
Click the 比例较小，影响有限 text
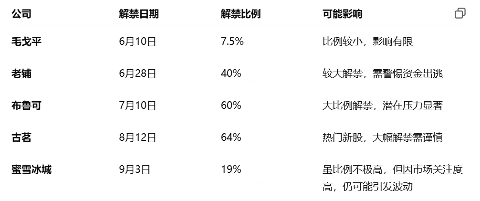tap(367, 42)
